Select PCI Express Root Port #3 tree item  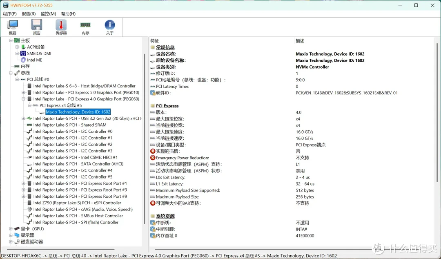(80, 190)
